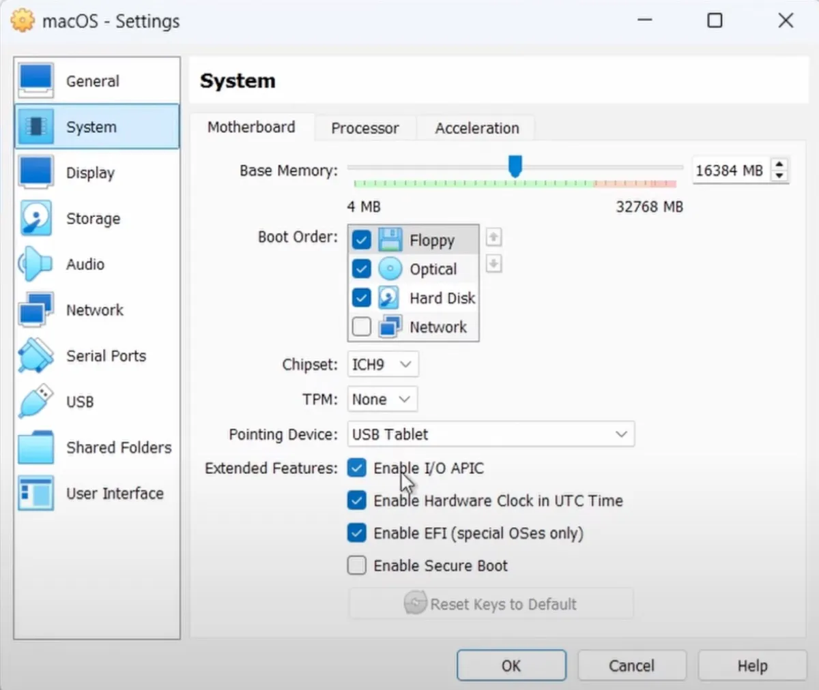This screenshot has height=690, width=819.
Task: Switch to the Acceleration tab
Action: click(477, 128)
